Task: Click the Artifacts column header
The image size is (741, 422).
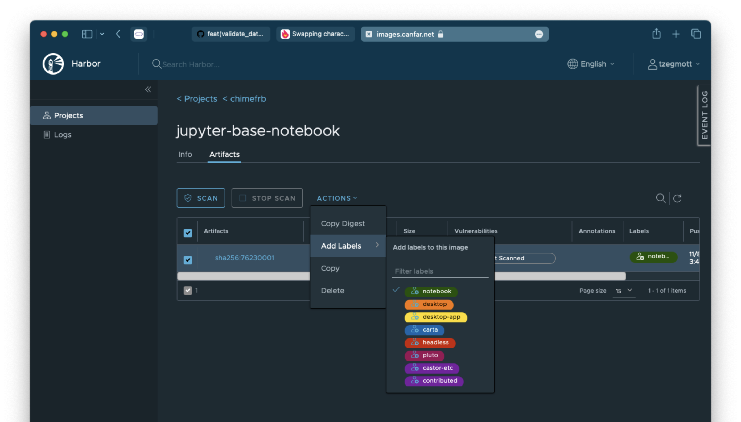Action: pyautogui.click(x=216, y=231)
